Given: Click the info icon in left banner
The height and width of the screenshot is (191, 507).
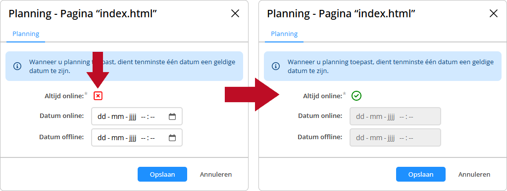Looking at the screenshot, I should coord(17,66).
